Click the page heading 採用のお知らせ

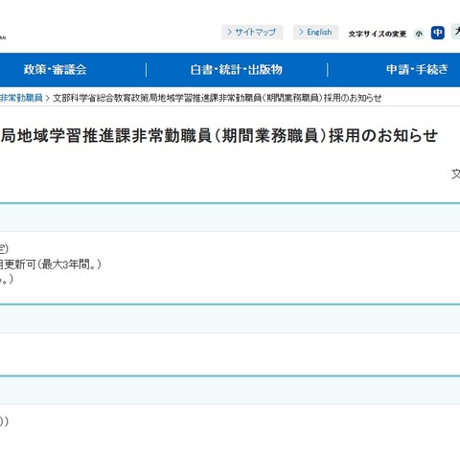tap(383, 135)
